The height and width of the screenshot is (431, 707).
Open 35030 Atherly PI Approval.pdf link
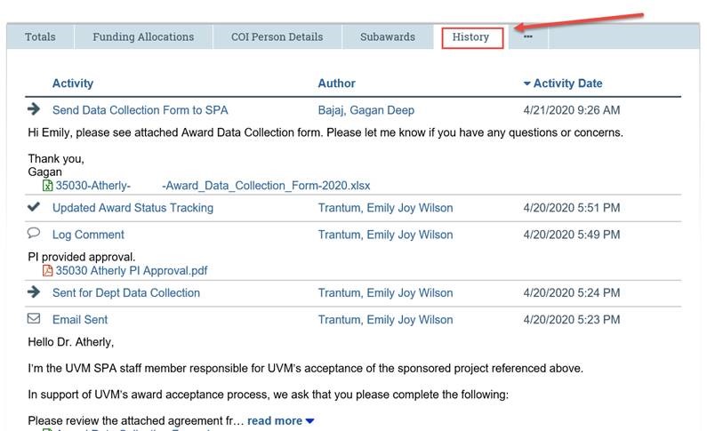pyautogui.click(x=132, y=271)
